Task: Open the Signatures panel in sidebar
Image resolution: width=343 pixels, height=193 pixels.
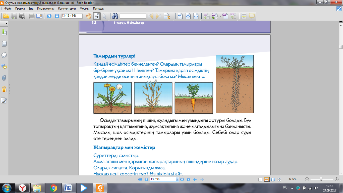Action: (4, 101)
